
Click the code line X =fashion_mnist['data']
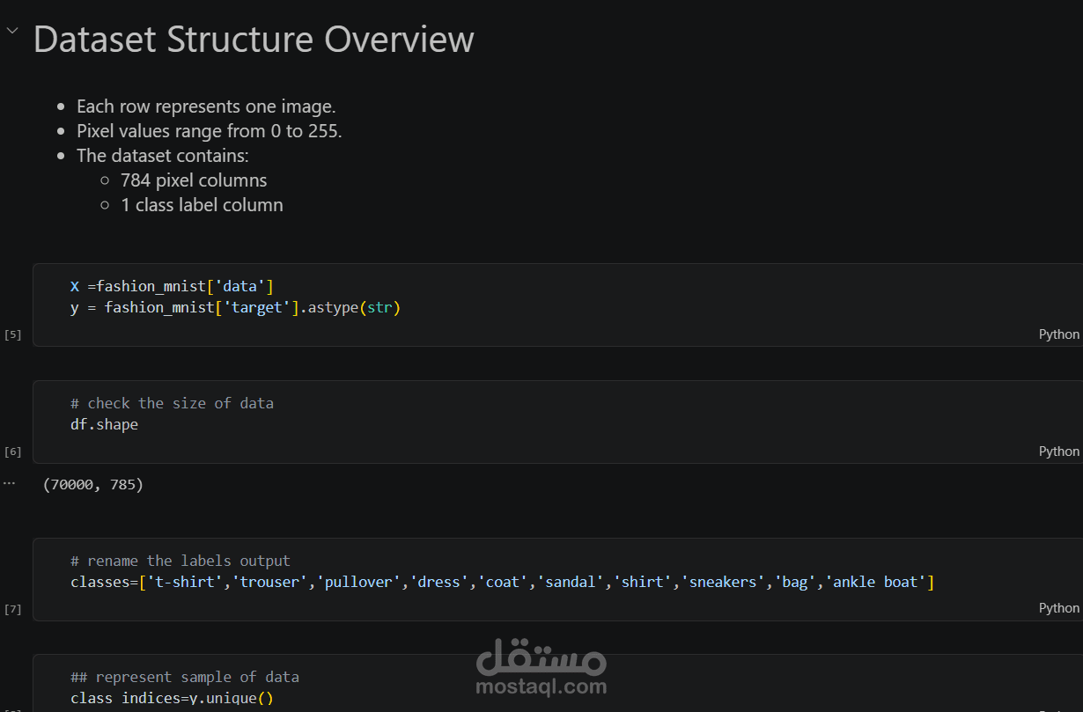click(x=172, y=286)
